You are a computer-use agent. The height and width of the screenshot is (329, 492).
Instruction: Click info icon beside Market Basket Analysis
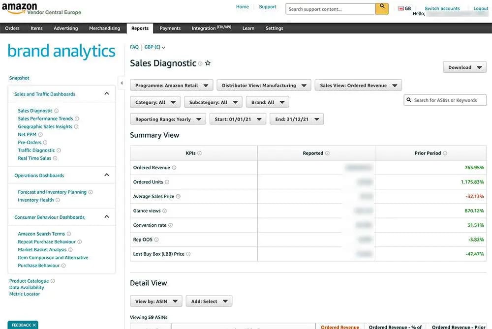[70, 250]
